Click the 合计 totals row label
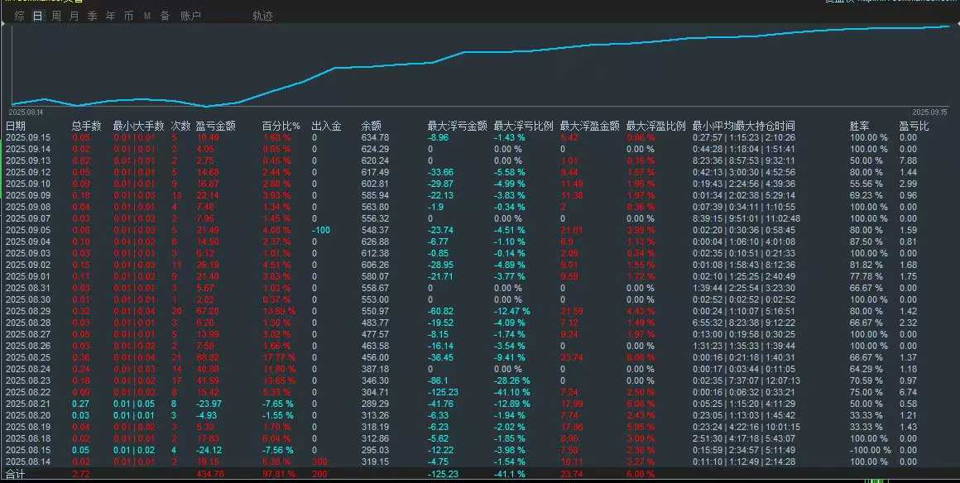 coord(16,474)
